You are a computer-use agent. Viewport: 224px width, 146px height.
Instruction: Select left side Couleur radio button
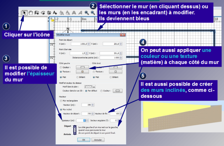[61, 67]
